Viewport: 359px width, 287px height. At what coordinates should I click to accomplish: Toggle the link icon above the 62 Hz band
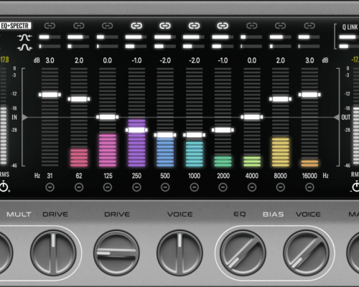click(x=79, y=26)
